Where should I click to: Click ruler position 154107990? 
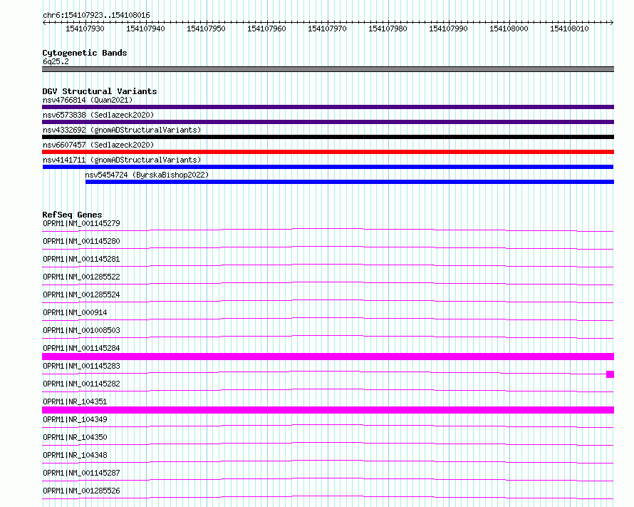click(448, 29)
